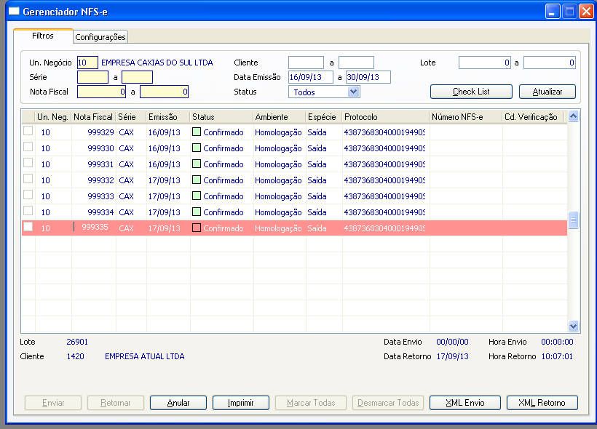Select the Filtros tab
597x429 pixels.
coord(43,36)
